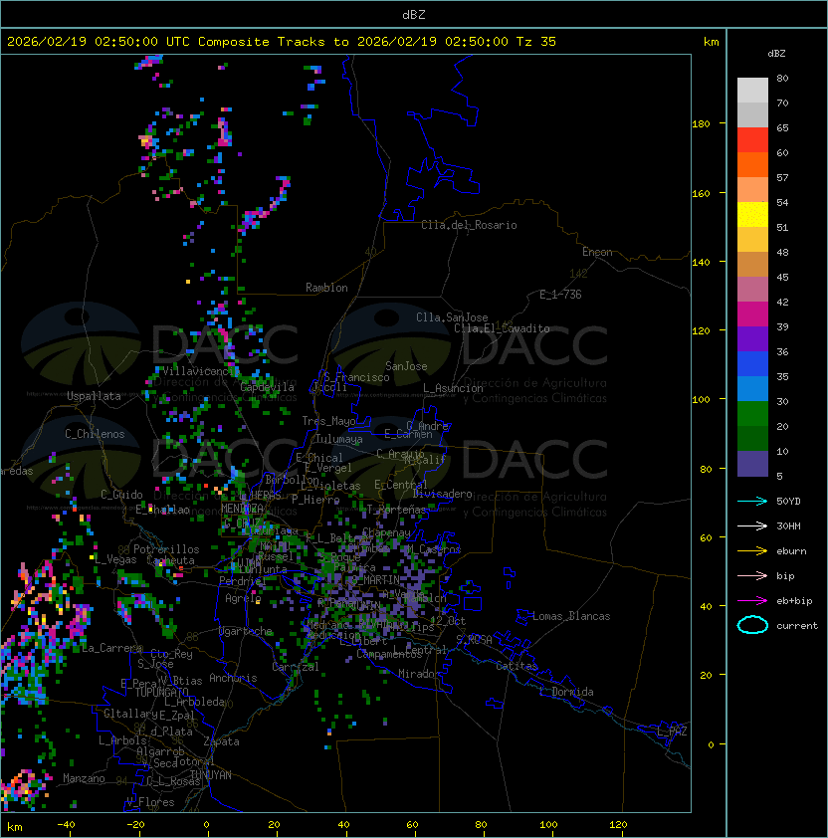Pick the slate swatch above 5 dBZ
This screenshot has width=828, height=838.
coord(752,464)
